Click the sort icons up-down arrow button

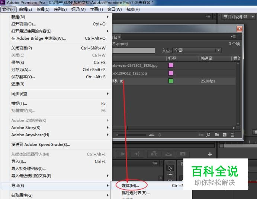point(160,135)
